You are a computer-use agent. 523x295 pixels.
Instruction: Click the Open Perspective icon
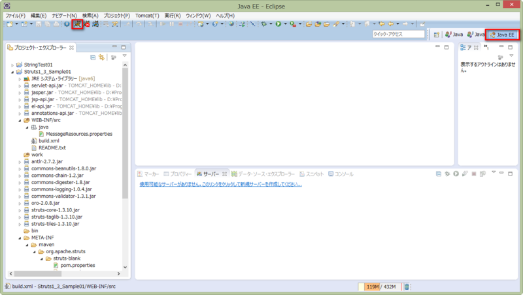tap(436, 35)
